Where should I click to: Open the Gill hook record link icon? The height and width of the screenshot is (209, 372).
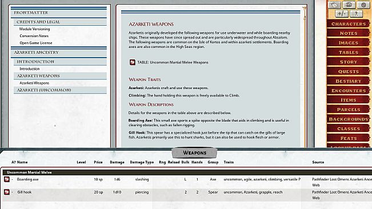coord(7,192)
